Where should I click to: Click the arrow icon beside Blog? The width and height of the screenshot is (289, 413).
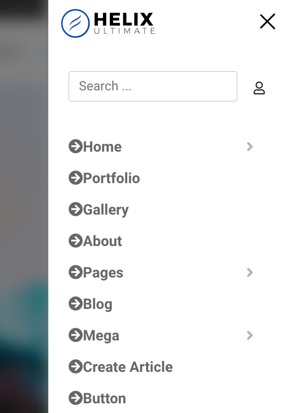point(75,304)
